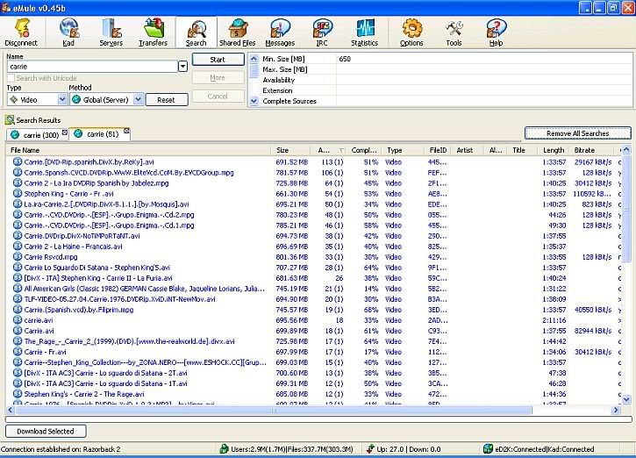Click the Extension filter row
The image size is (636, 458).
446,90
